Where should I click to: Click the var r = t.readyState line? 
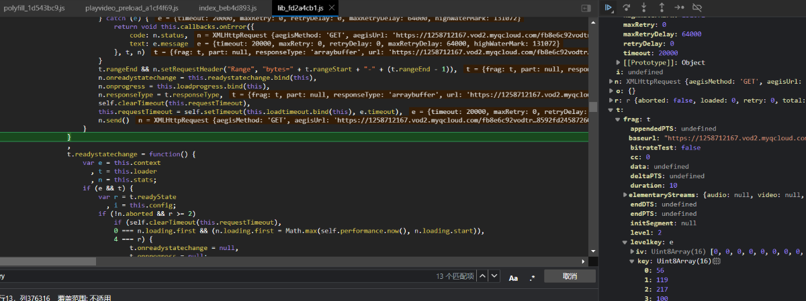137,197
